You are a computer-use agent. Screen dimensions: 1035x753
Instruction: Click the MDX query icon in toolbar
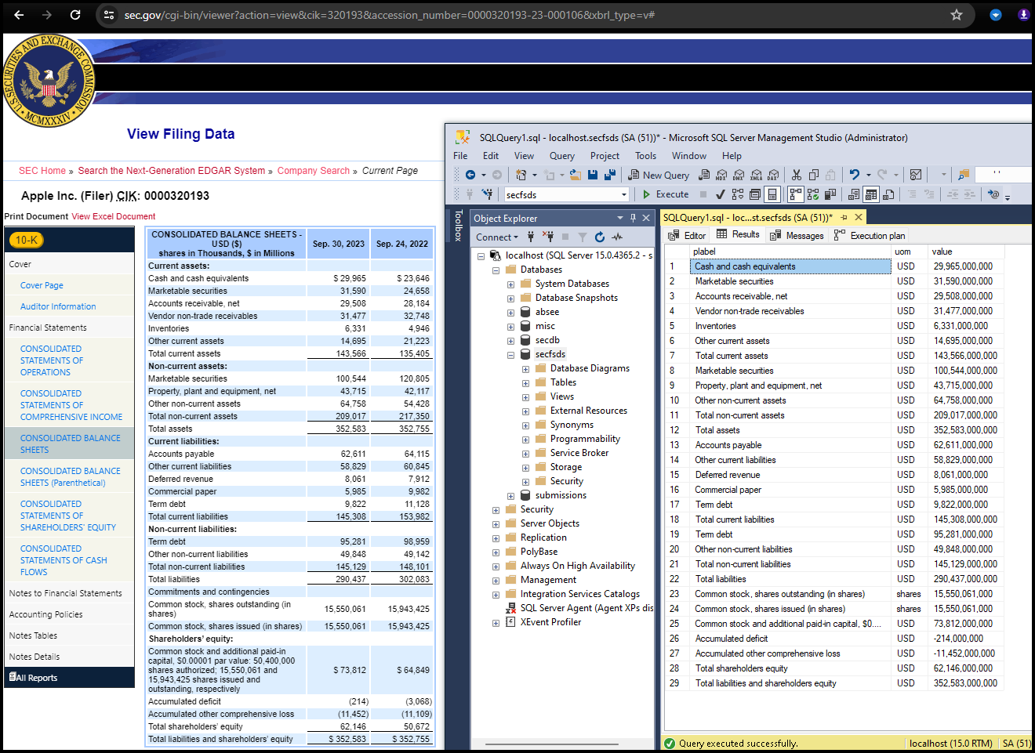721,175
